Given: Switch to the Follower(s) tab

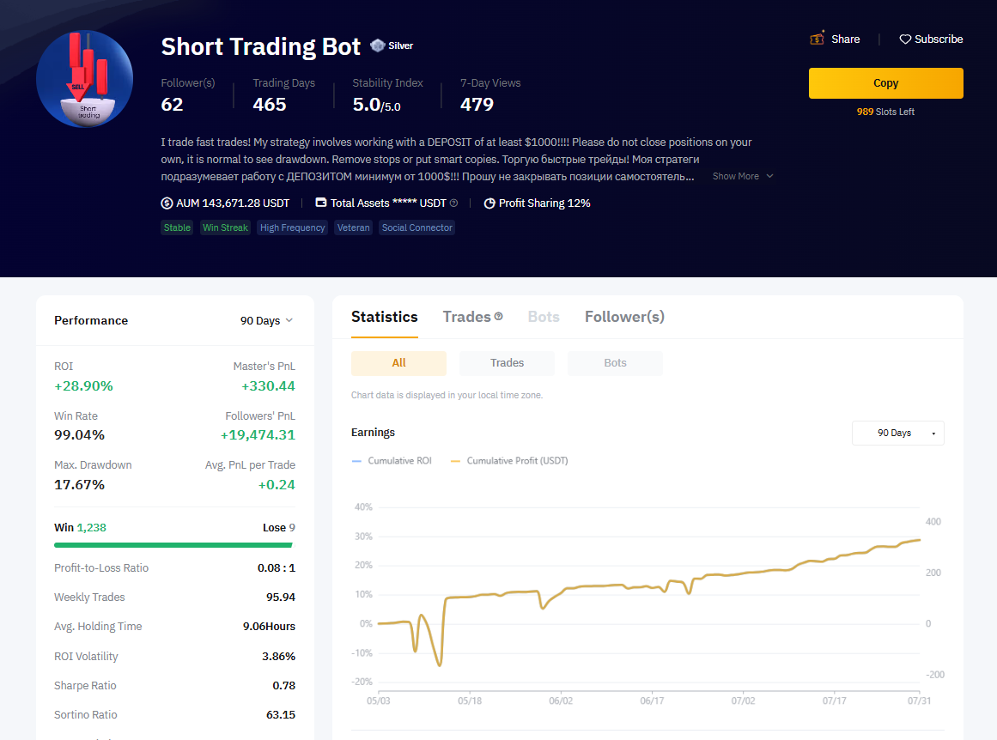Looking at the screenshot, I should pyautogui.click(x=624, y=317).
